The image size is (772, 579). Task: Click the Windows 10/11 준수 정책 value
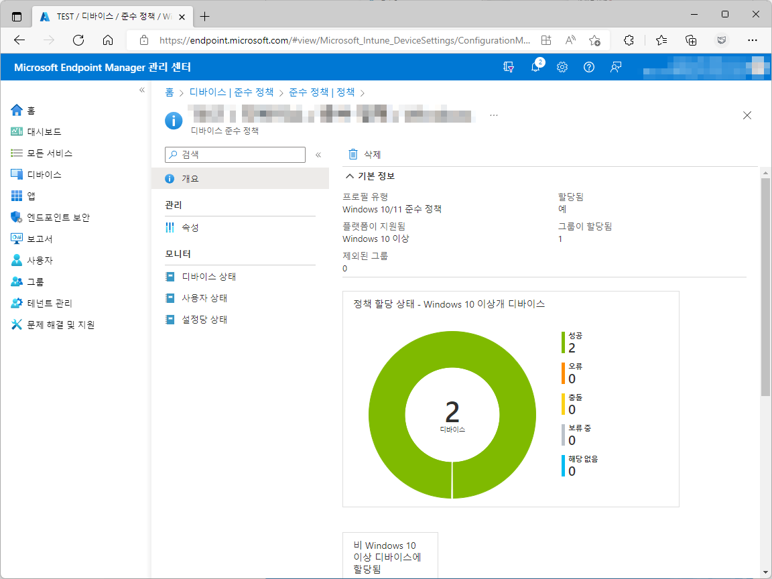[392, 209]
